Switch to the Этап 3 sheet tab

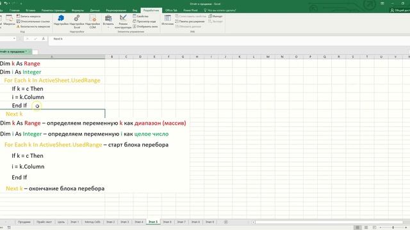pyautogui.click(x=125, y=222)
